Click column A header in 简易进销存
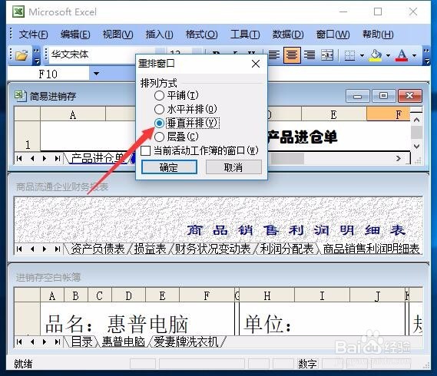 coord(73,114)
